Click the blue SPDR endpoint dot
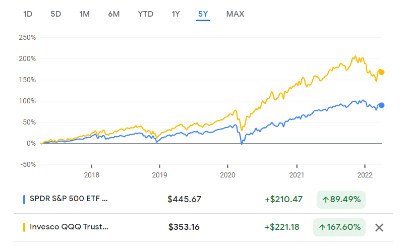The height and width of the screenshot is (247, 408). tap(382, 105)
